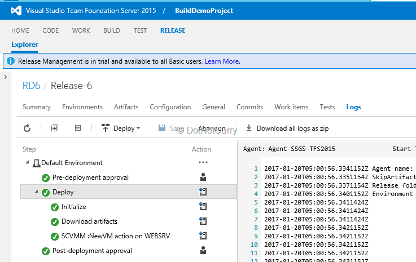Expand the left side panel chevron
416x262 pixels.
tap(6, 77)
